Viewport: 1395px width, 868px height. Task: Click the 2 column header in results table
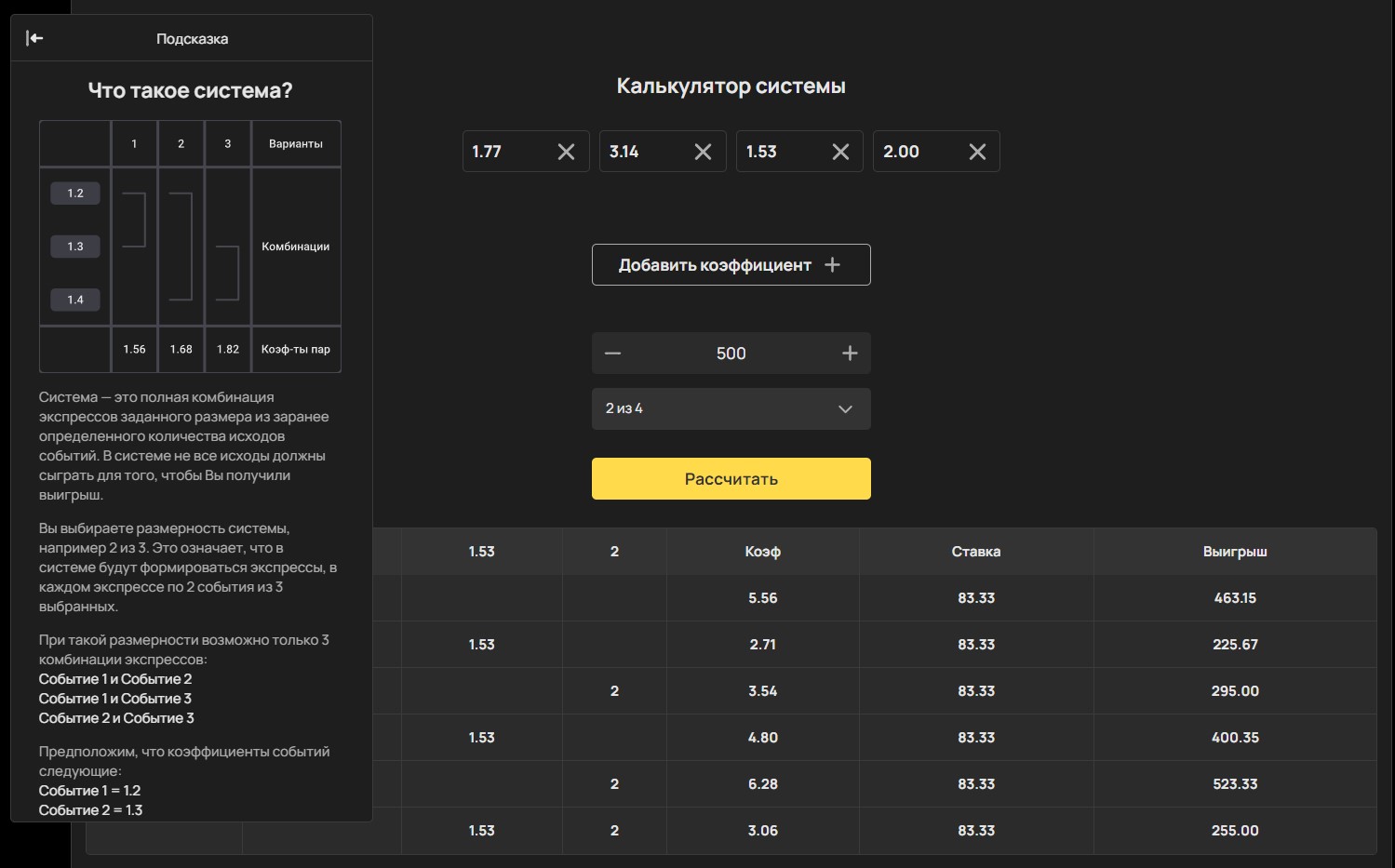(614, 552)
